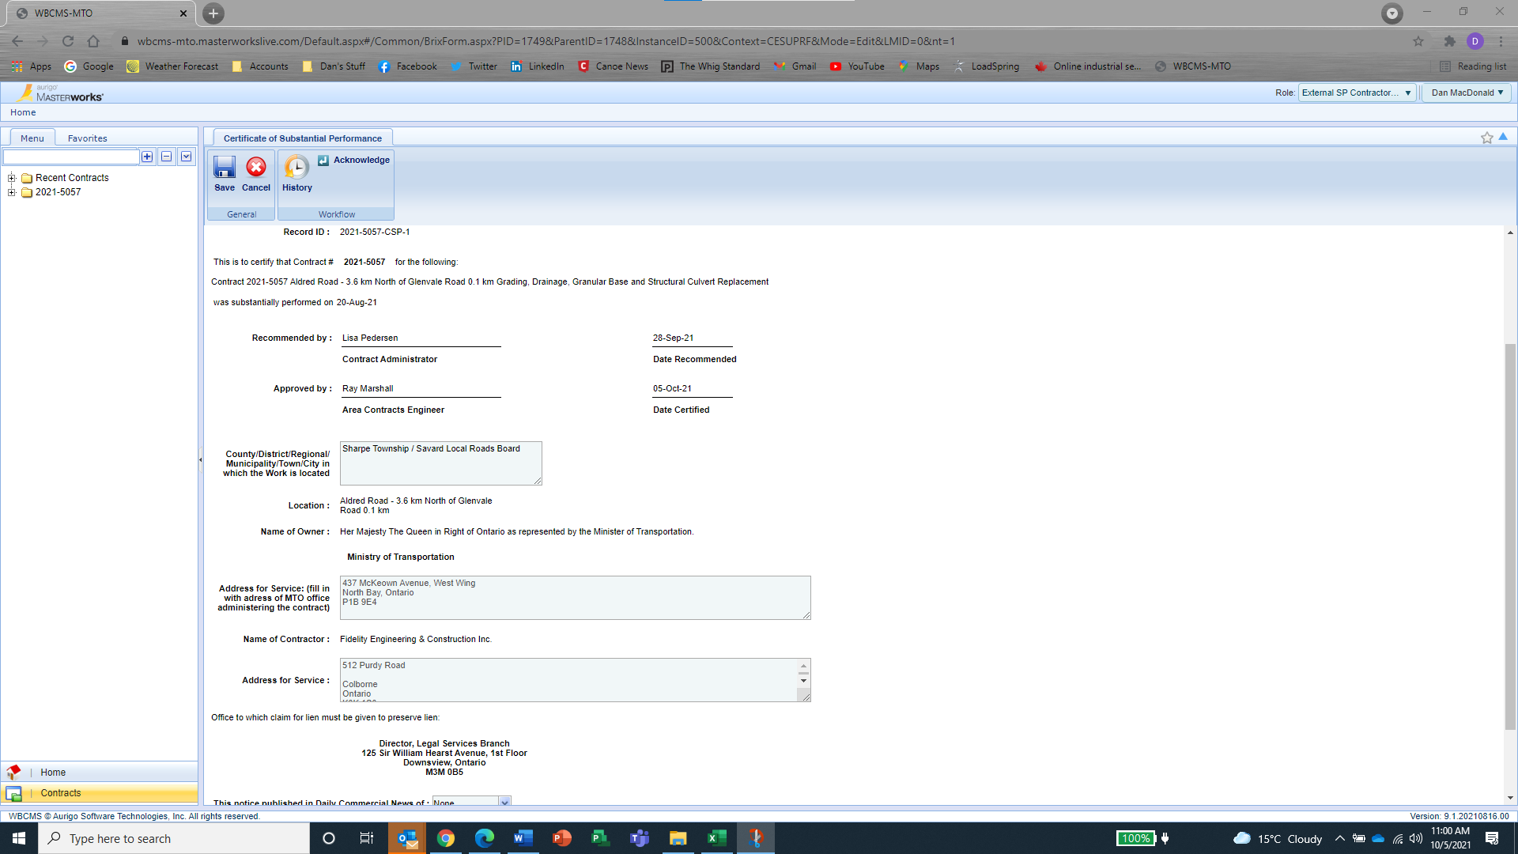Open WBCMS-MTO bookmark
Viewport: 1518px width, 854px height.
1193,66
